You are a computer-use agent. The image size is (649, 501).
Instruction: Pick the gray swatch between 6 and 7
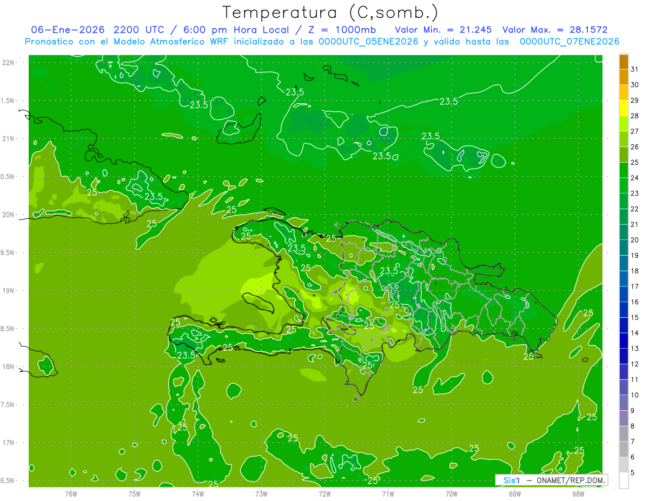pos(624,449)
